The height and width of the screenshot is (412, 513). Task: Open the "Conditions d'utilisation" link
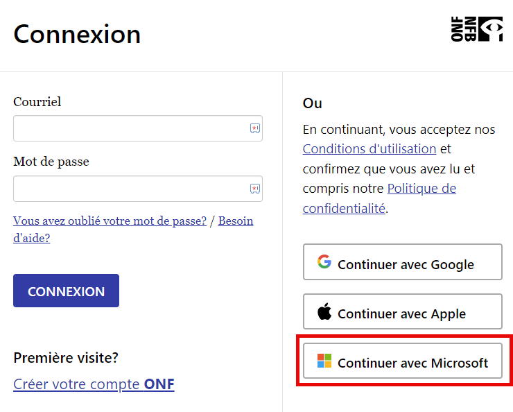pos(369,148)
